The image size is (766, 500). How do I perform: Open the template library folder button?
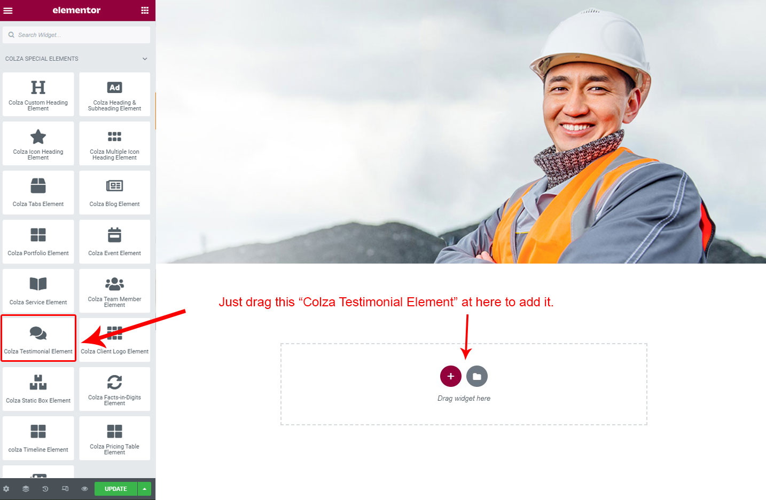click(477, 376)
